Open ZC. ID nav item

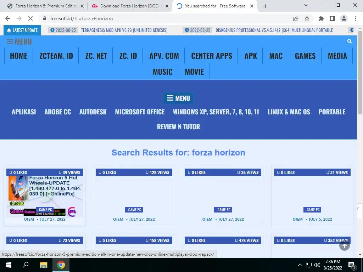point(128,56)
